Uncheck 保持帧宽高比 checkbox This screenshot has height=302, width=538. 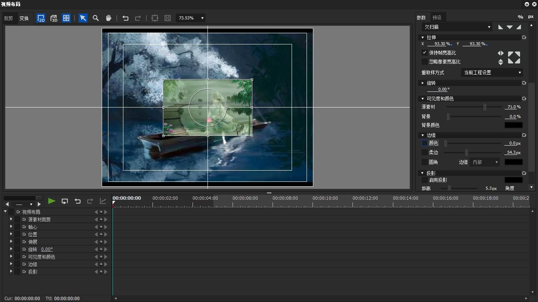(425, 53)
